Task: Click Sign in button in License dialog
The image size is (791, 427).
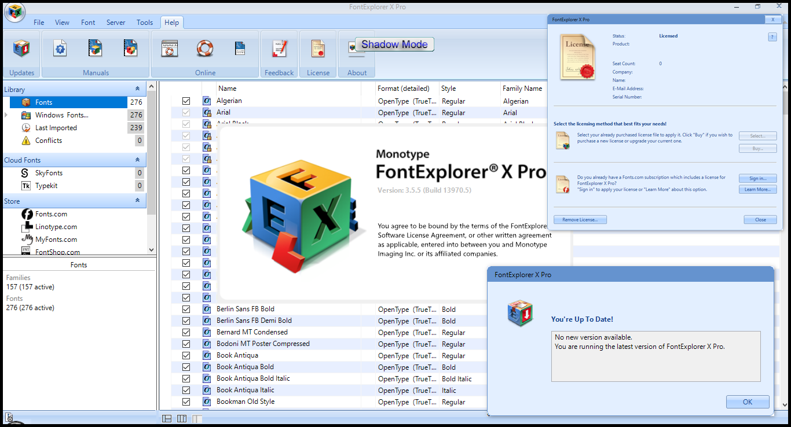Action: coord(757,178)
